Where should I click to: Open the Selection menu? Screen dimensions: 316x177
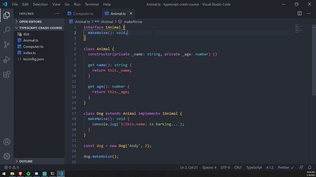[x=40, y=4]
